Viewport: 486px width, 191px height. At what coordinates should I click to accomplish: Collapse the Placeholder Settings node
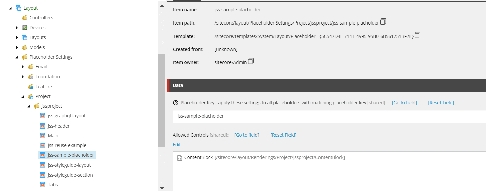click(x=17, y=57)
